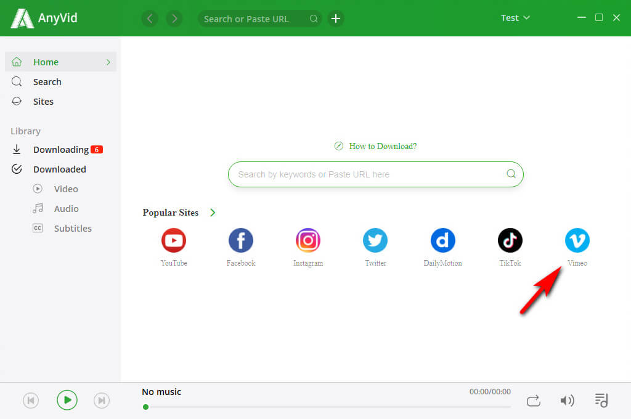
Task: Open the Test account dropdown
Action: (515, 18)
